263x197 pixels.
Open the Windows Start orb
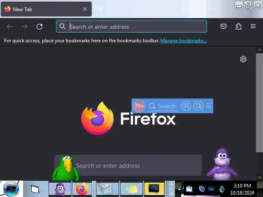point(11,189)
